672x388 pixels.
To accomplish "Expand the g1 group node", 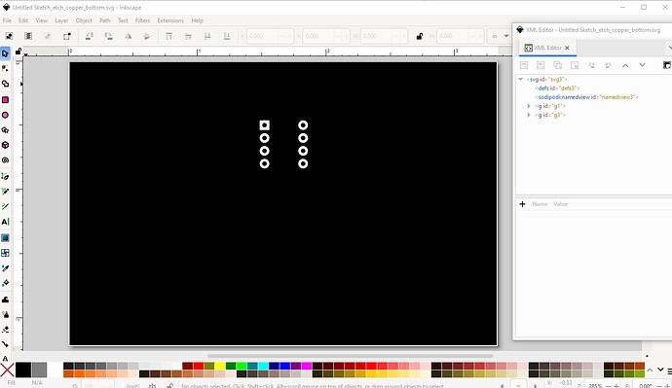I will tap(529, 106).
